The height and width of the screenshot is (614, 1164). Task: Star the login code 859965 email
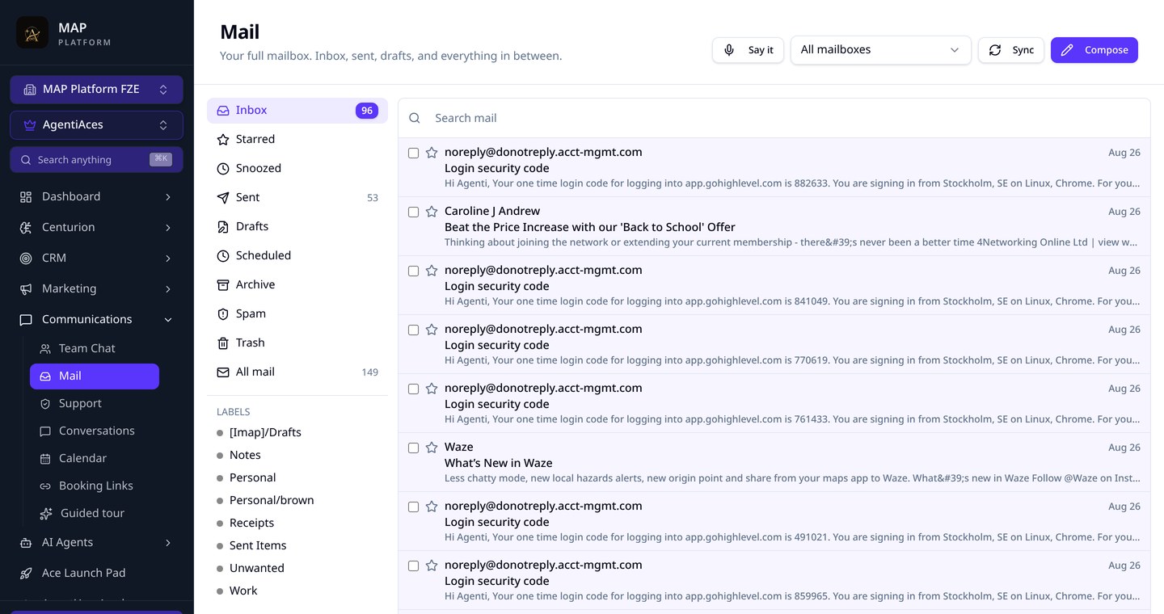(x=432, y=566)
